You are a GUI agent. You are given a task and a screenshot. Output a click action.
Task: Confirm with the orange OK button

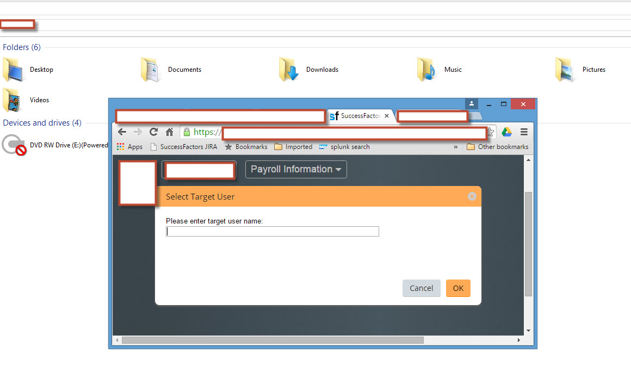(458, 288)
